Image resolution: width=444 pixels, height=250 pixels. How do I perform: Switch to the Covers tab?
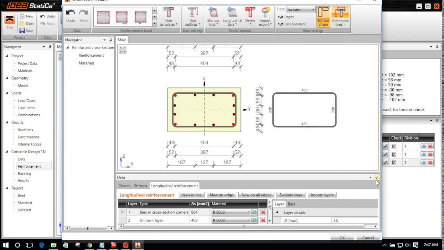coord(124,186)
